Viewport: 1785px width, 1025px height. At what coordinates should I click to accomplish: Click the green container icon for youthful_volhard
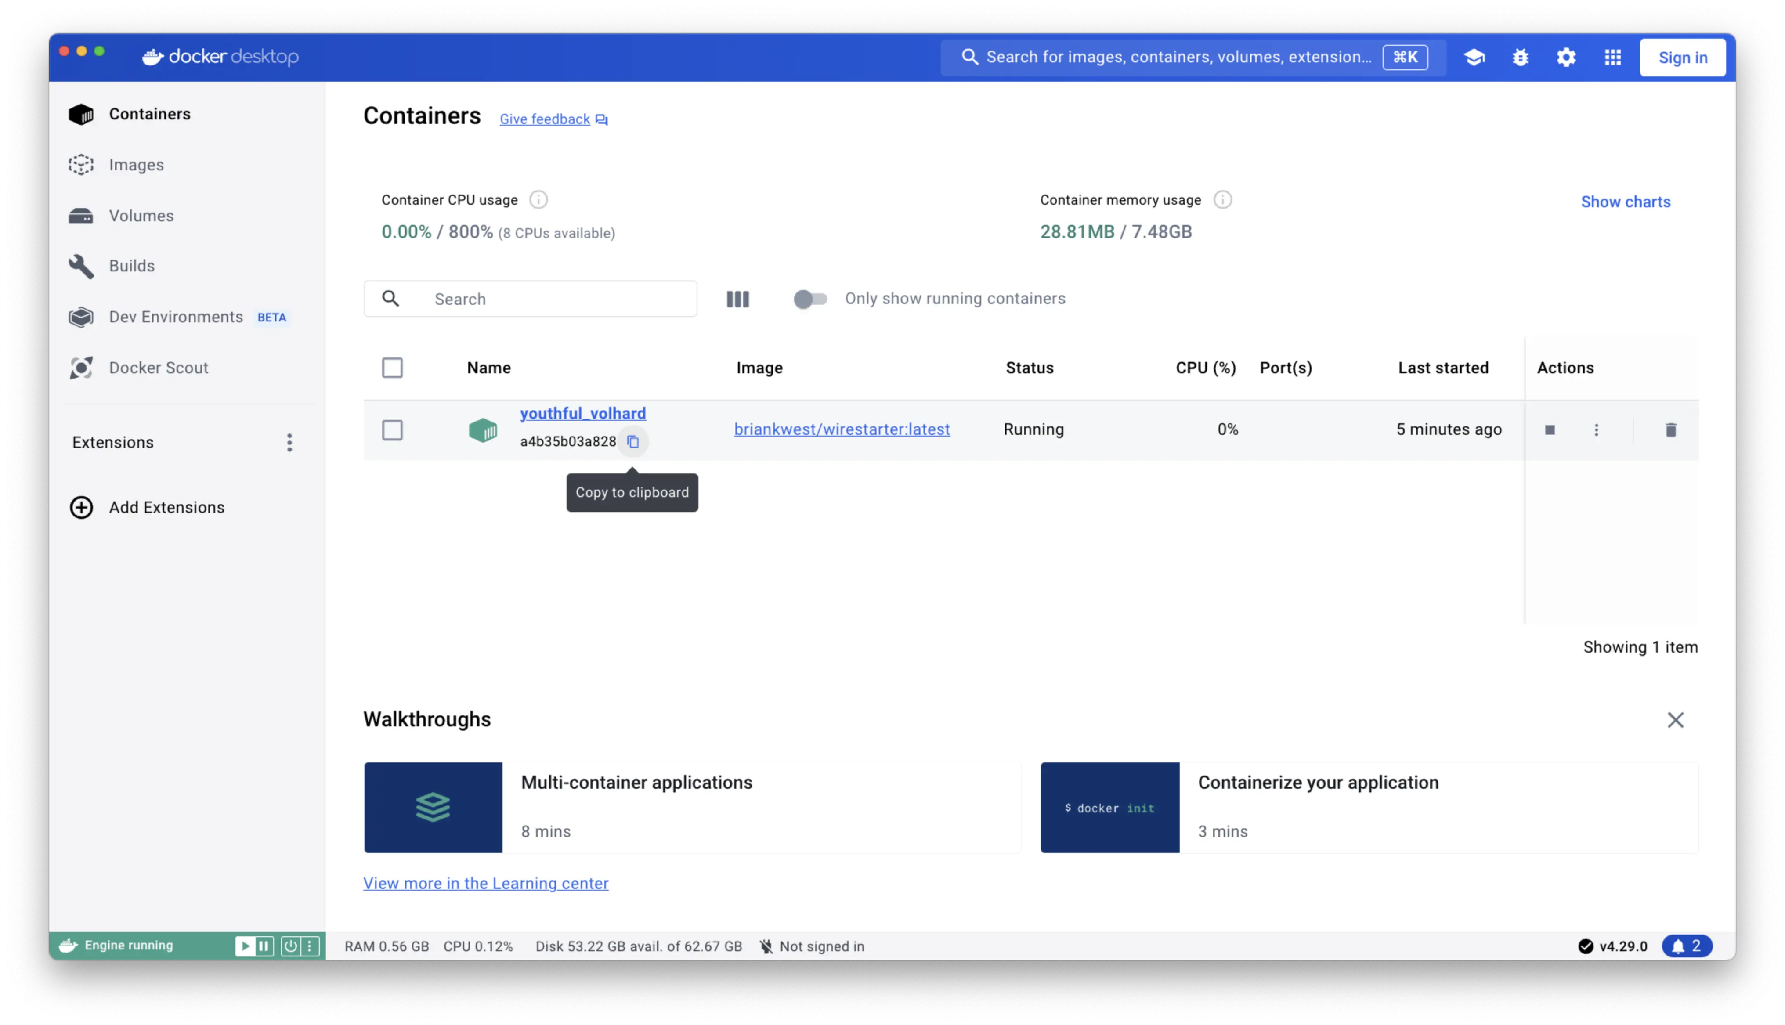pos(484,429)
